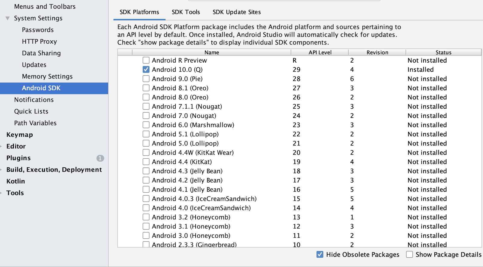Tick Android 4.2 (Jelly Bean) checkbox
Image resolution: width=483 pixels, height=267 pixels.
[x=146, y=180]
